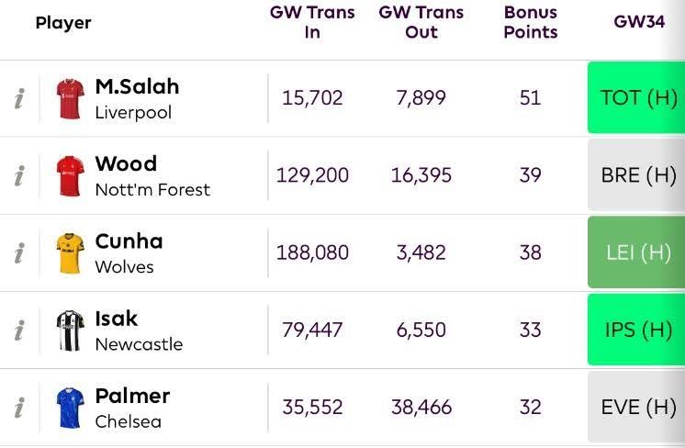Screen dimensions: 685x448
Task: Click the Chelsea blue shirt icon
Action: click(71, 408)
